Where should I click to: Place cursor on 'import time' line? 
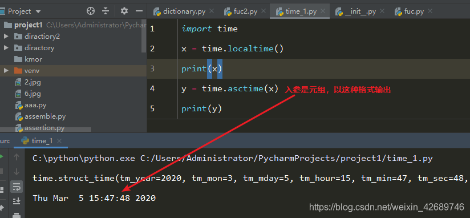[209, 29]
